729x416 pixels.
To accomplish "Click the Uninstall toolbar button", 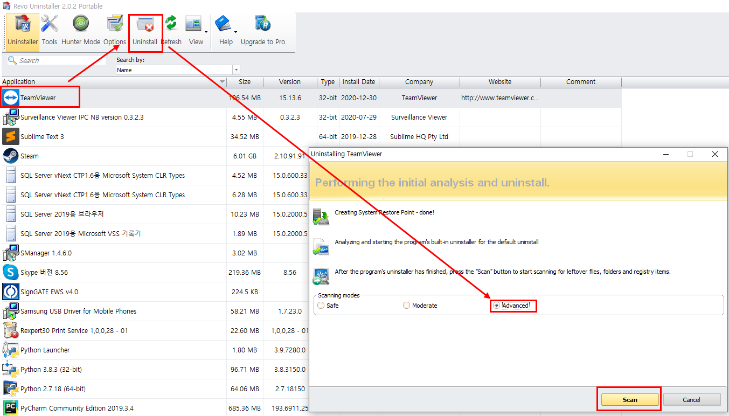I will click(145, 32).
